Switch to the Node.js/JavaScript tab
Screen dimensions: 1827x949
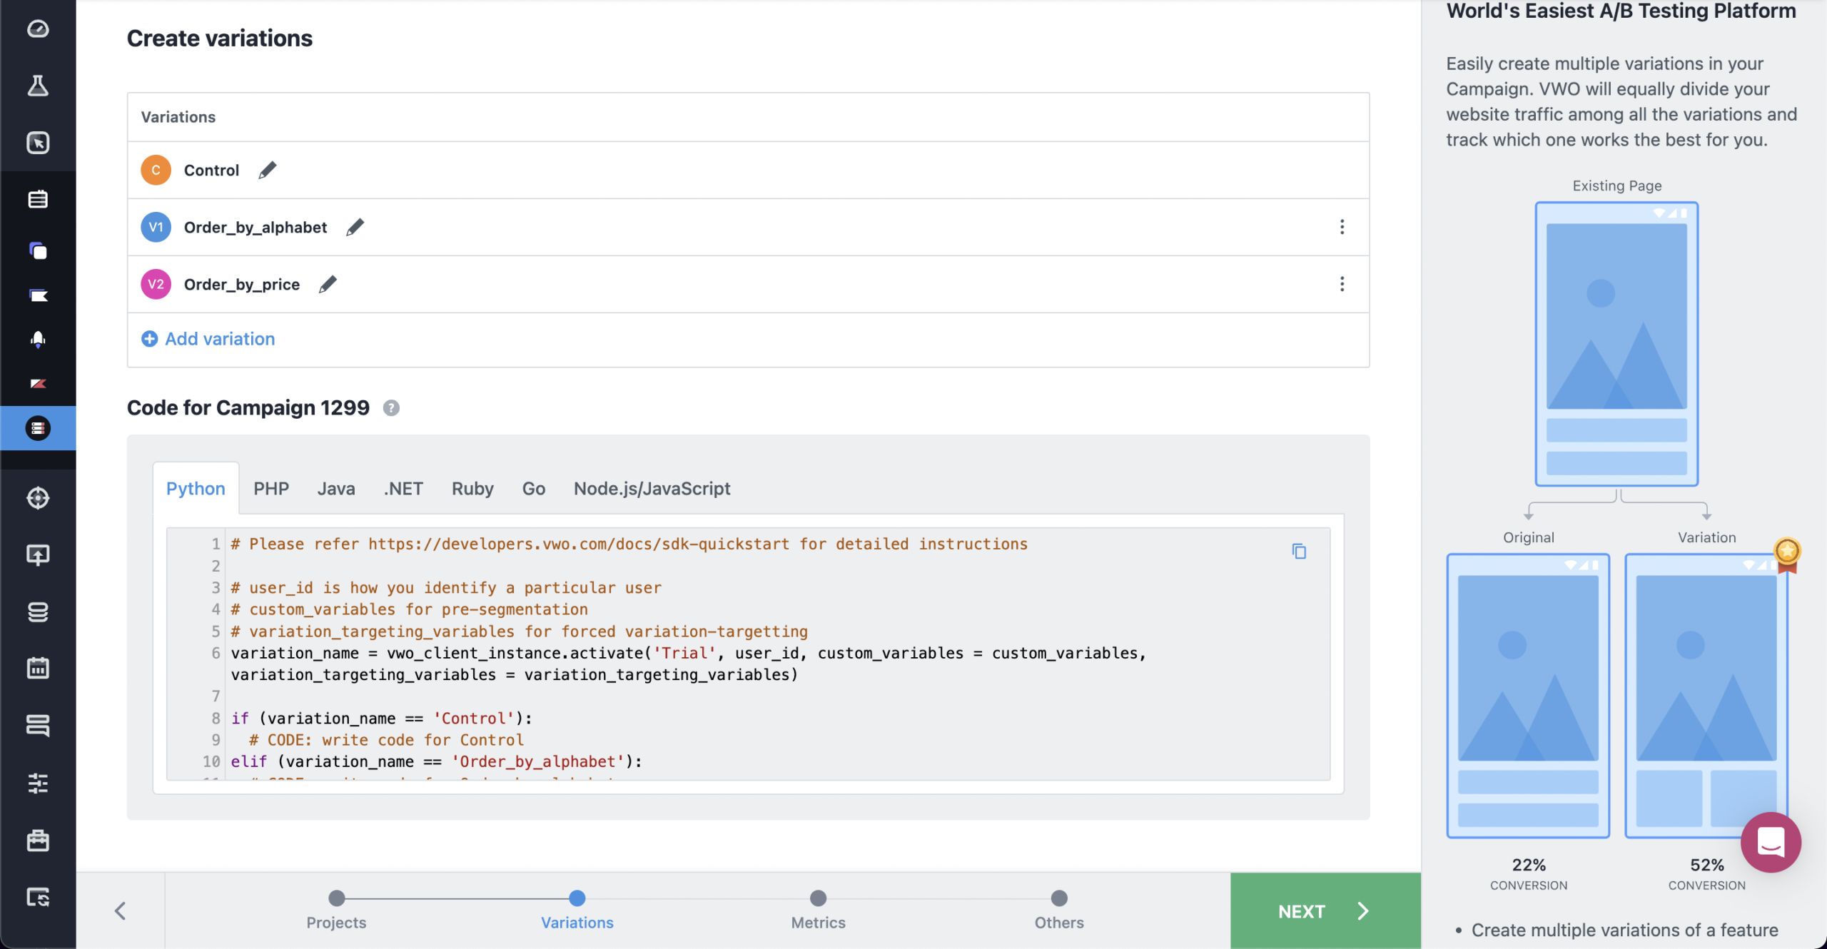coord(652,489)
